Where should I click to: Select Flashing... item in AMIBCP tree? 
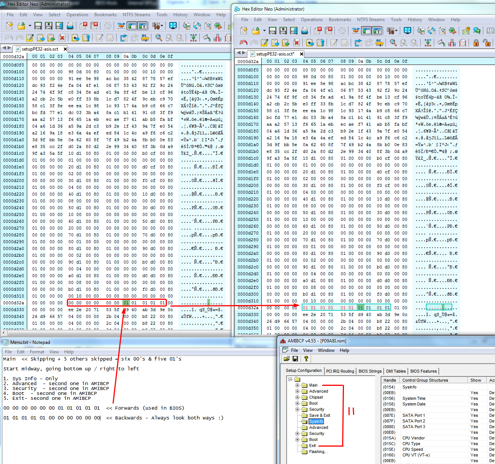(x=318, y=452)
